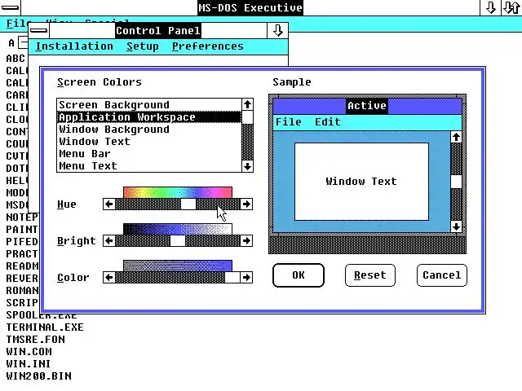Click the Color right arrow

pos(246,277)
